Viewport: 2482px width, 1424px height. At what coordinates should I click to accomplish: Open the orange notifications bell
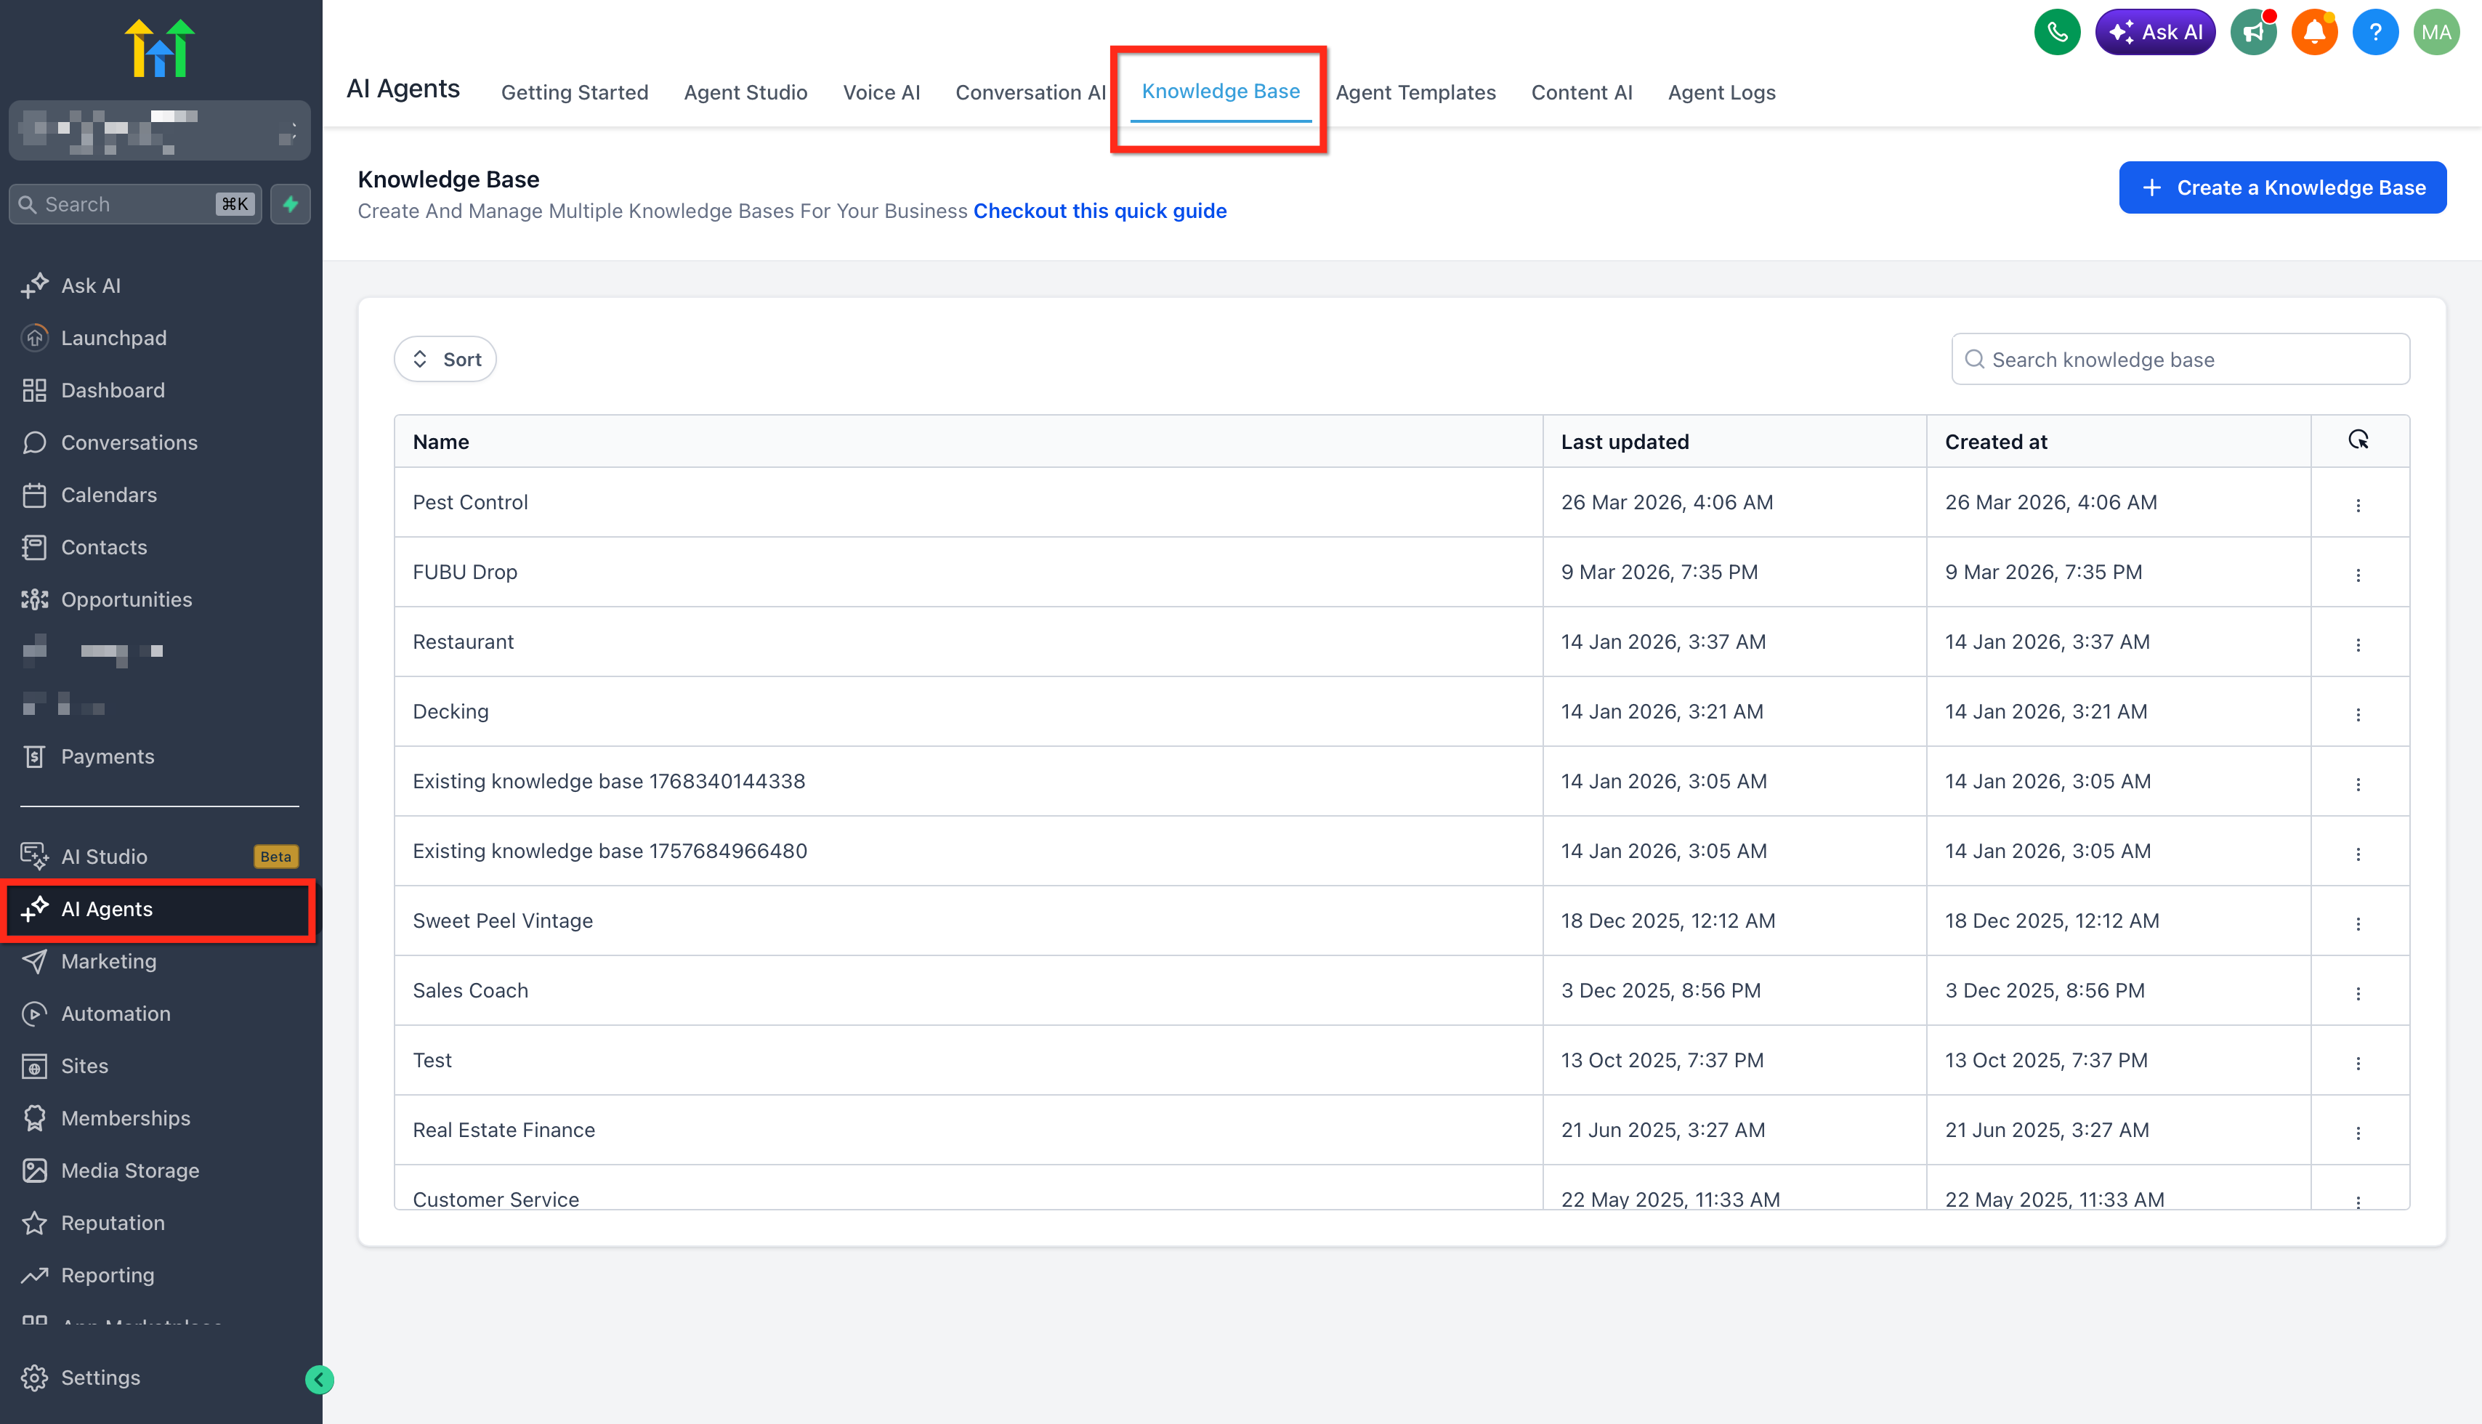2313,32
